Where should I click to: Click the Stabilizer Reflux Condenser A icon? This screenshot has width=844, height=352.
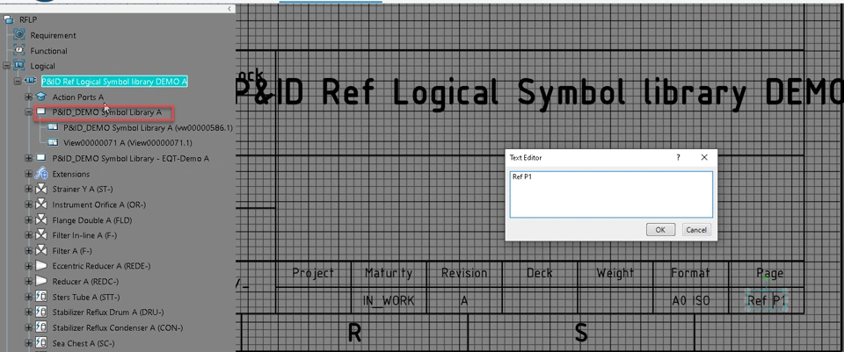coord(41,327)
